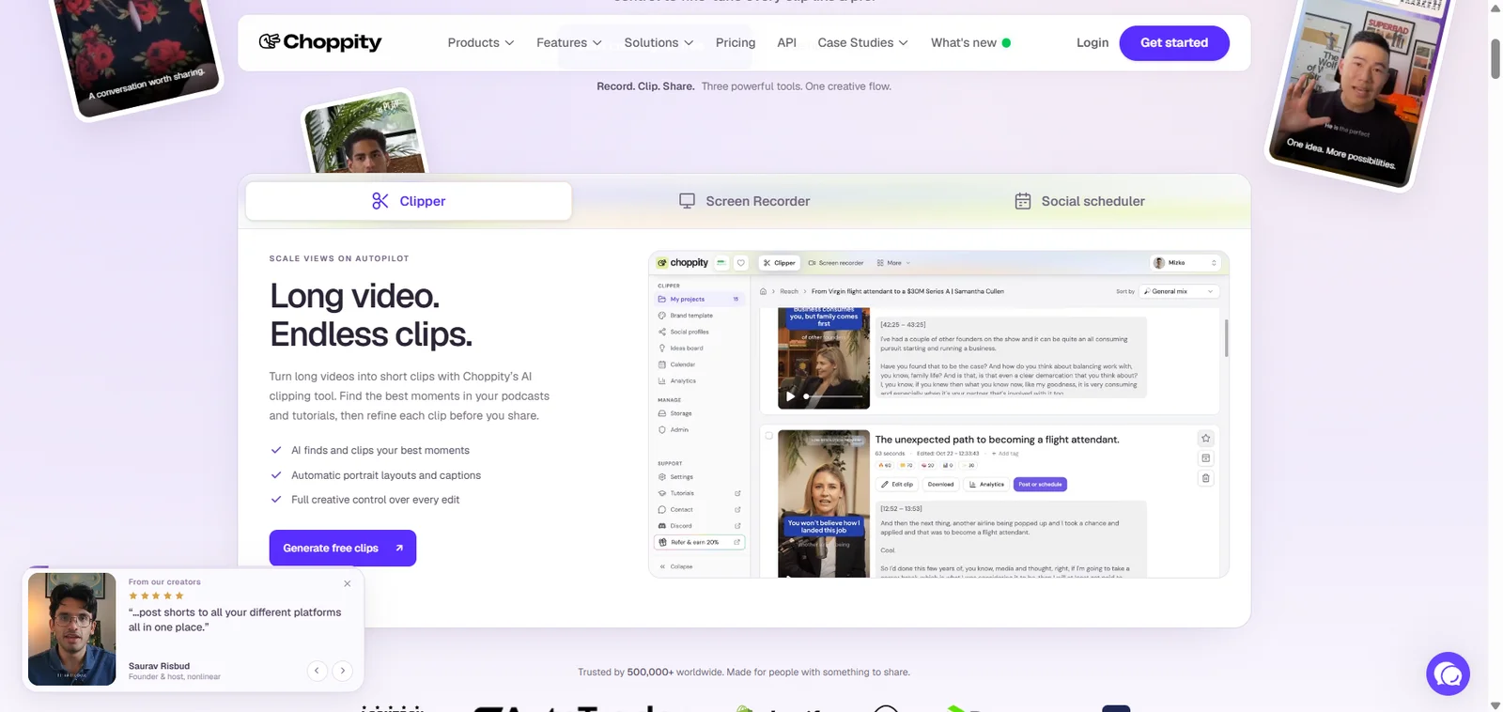Open the Pricing page link

(x=736, y=43)
